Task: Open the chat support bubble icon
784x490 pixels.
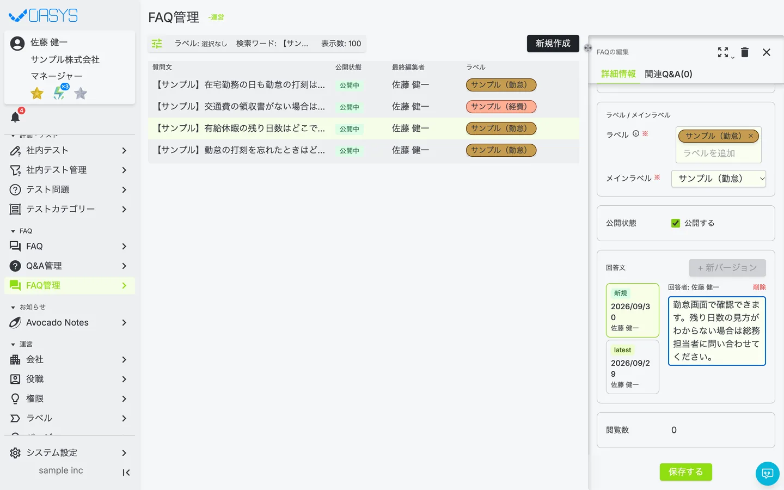Action: 768,474
